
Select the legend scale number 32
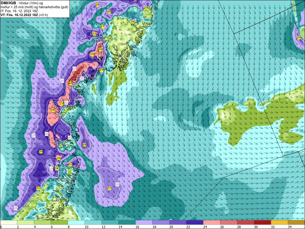273,227
